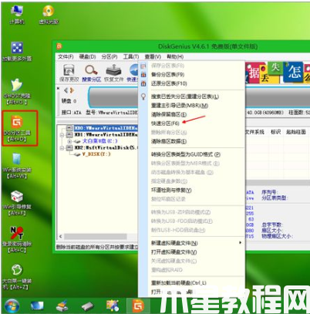Open 工具(T) menu

[x=131, y=56]
